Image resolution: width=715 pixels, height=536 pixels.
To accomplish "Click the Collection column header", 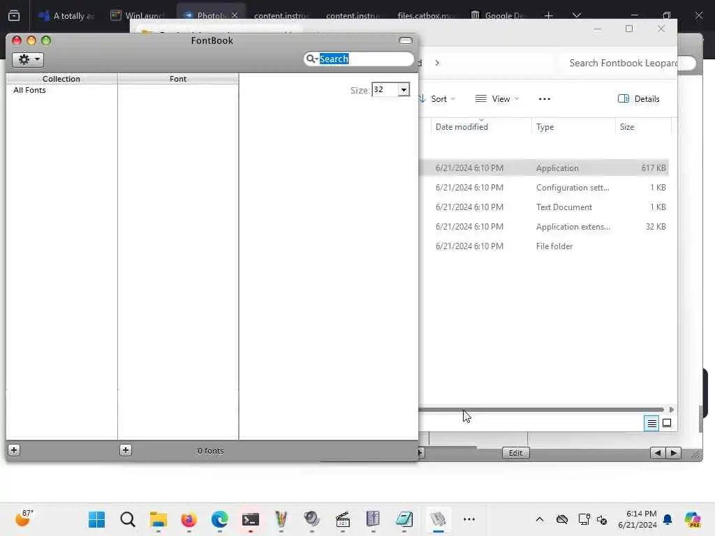I will coord(61,78).
